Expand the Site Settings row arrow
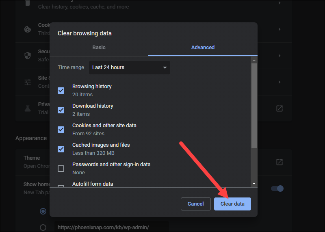The height and width of the screenshot is (232, 325). click(x=279, y=82)
